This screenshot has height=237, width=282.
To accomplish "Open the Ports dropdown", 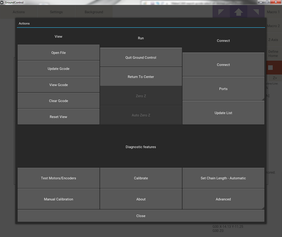I will tap(223, 89).
